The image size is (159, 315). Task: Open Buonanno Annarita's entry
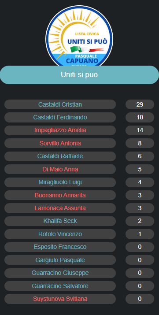(60, 195)
